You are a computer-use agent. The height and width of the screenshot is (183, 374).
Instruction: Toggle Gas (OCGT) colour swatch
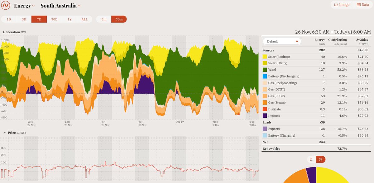265,89
